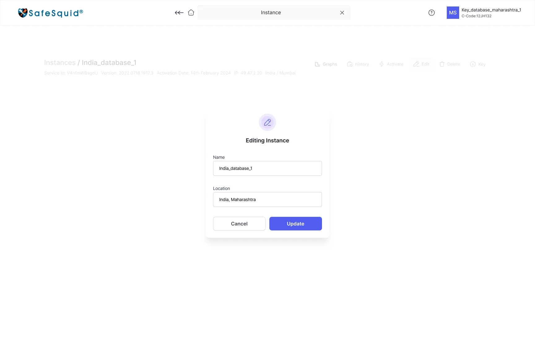Viewport: 535px width, 345px height.
Task: Follow the Instances breadcrumb link
Action: click(60, 63)
